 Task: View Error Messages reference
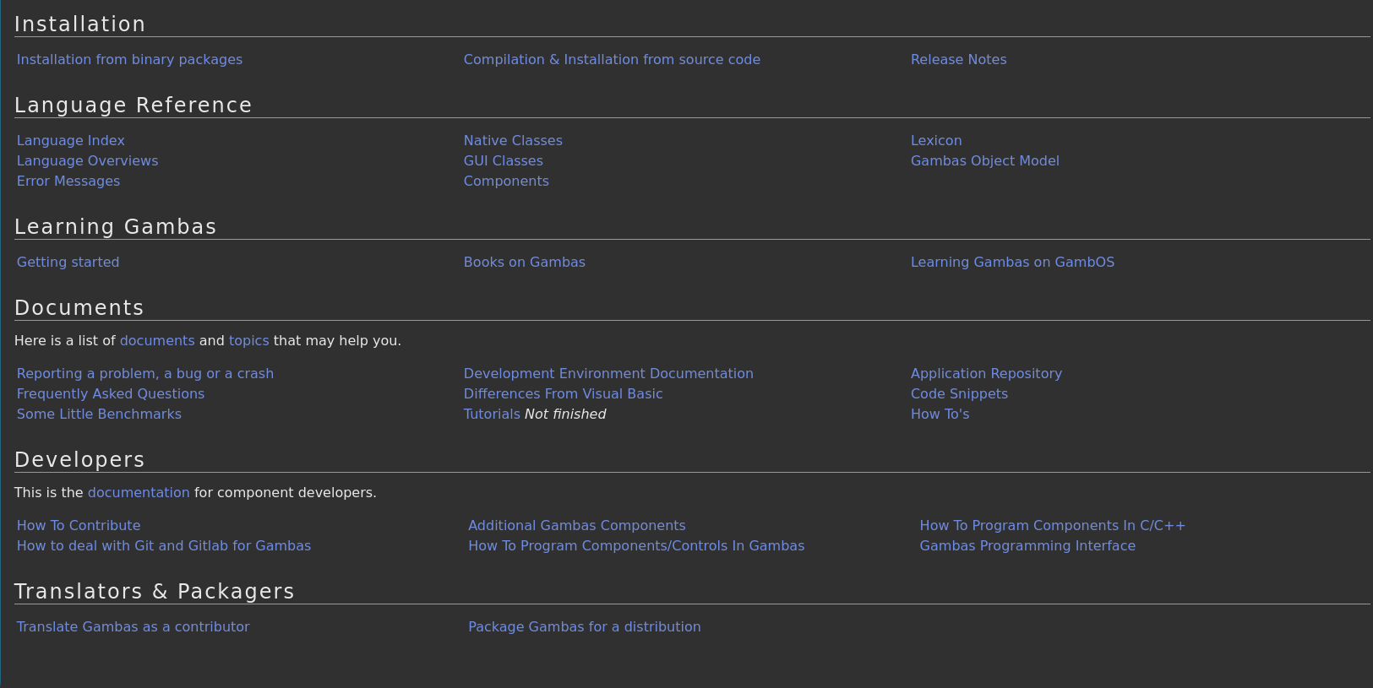click(x=68, y=181)
